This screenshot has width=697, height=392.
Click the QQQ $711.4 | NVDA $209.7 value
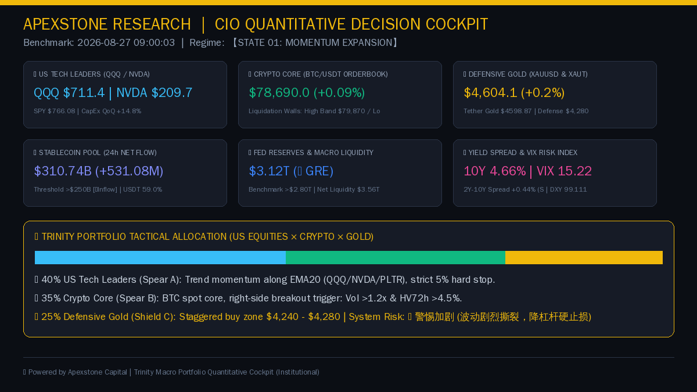(113, 93)
